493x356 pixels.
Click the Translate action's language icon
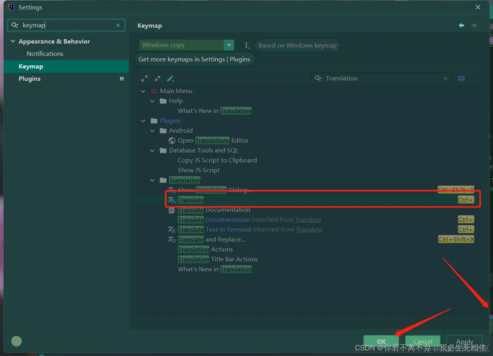coord(171,200)
